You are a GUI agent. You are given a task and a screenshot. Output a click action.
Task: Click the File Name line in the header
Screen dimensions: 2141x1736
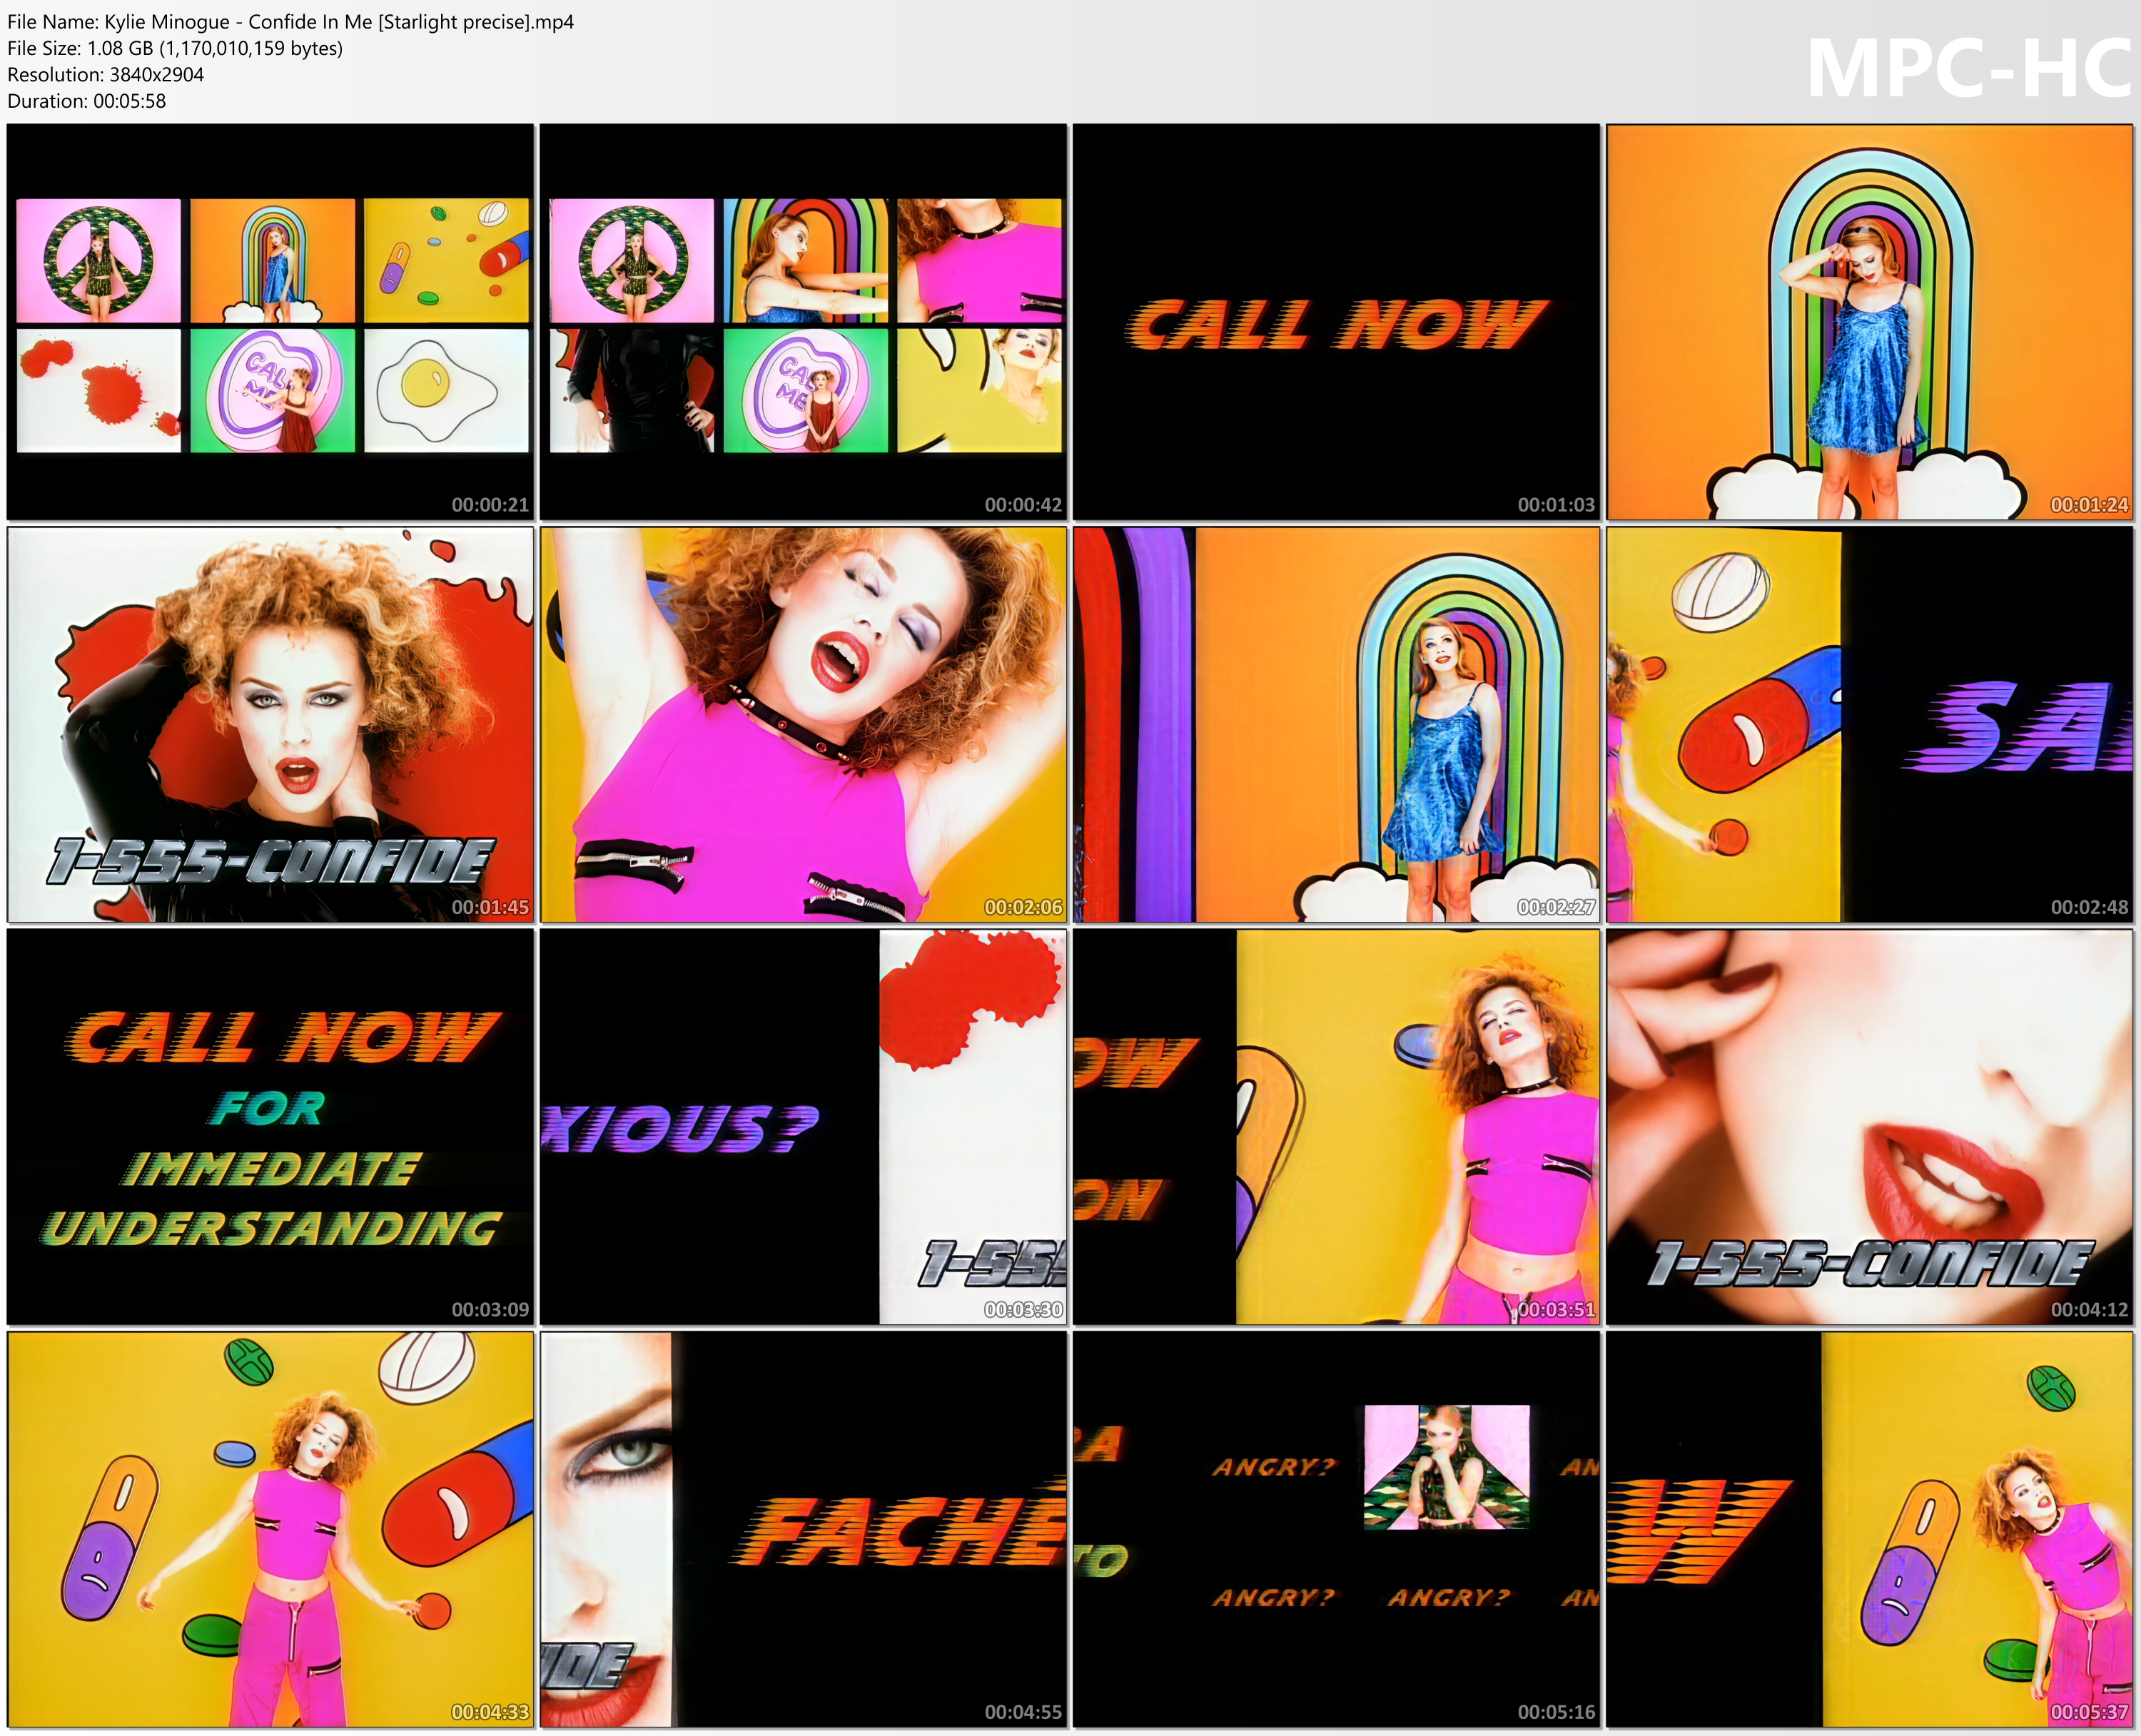click(291, 22)
